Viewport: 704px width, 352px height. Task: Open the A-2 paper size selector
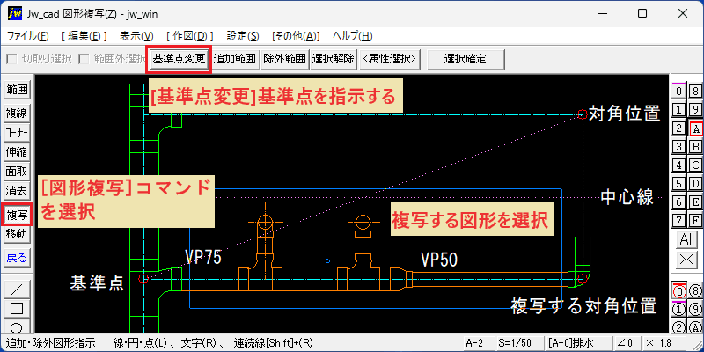[477, 343]
